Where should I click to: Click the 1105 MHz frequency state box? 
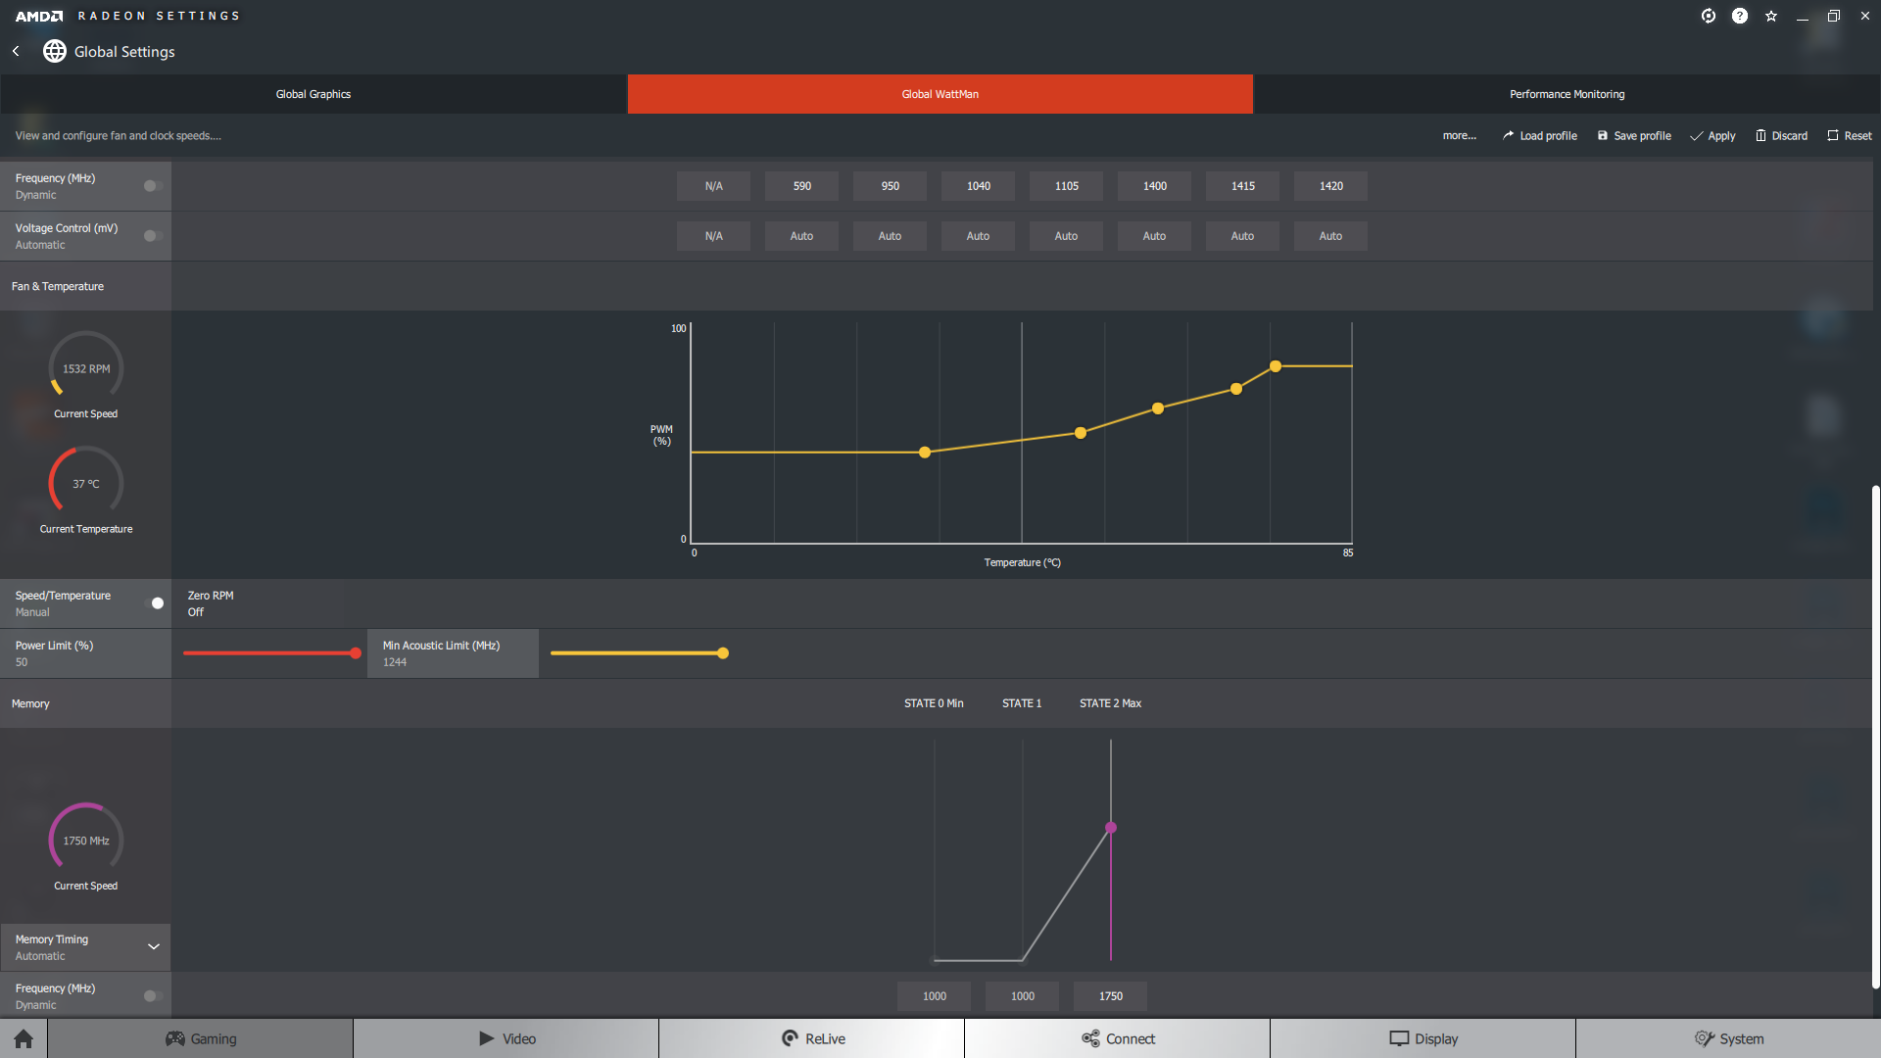[1066, 186]
